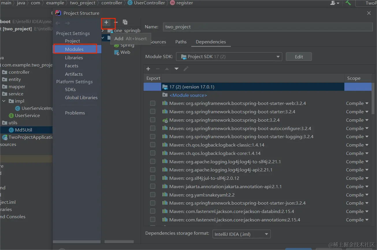Click the UserController class icon in the breadcrumb
The height and width of the screenshot is (250, 377).
coord(130,3)
